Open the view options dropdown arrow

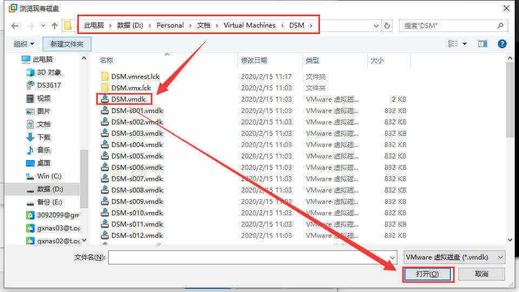tap(464, 44)
